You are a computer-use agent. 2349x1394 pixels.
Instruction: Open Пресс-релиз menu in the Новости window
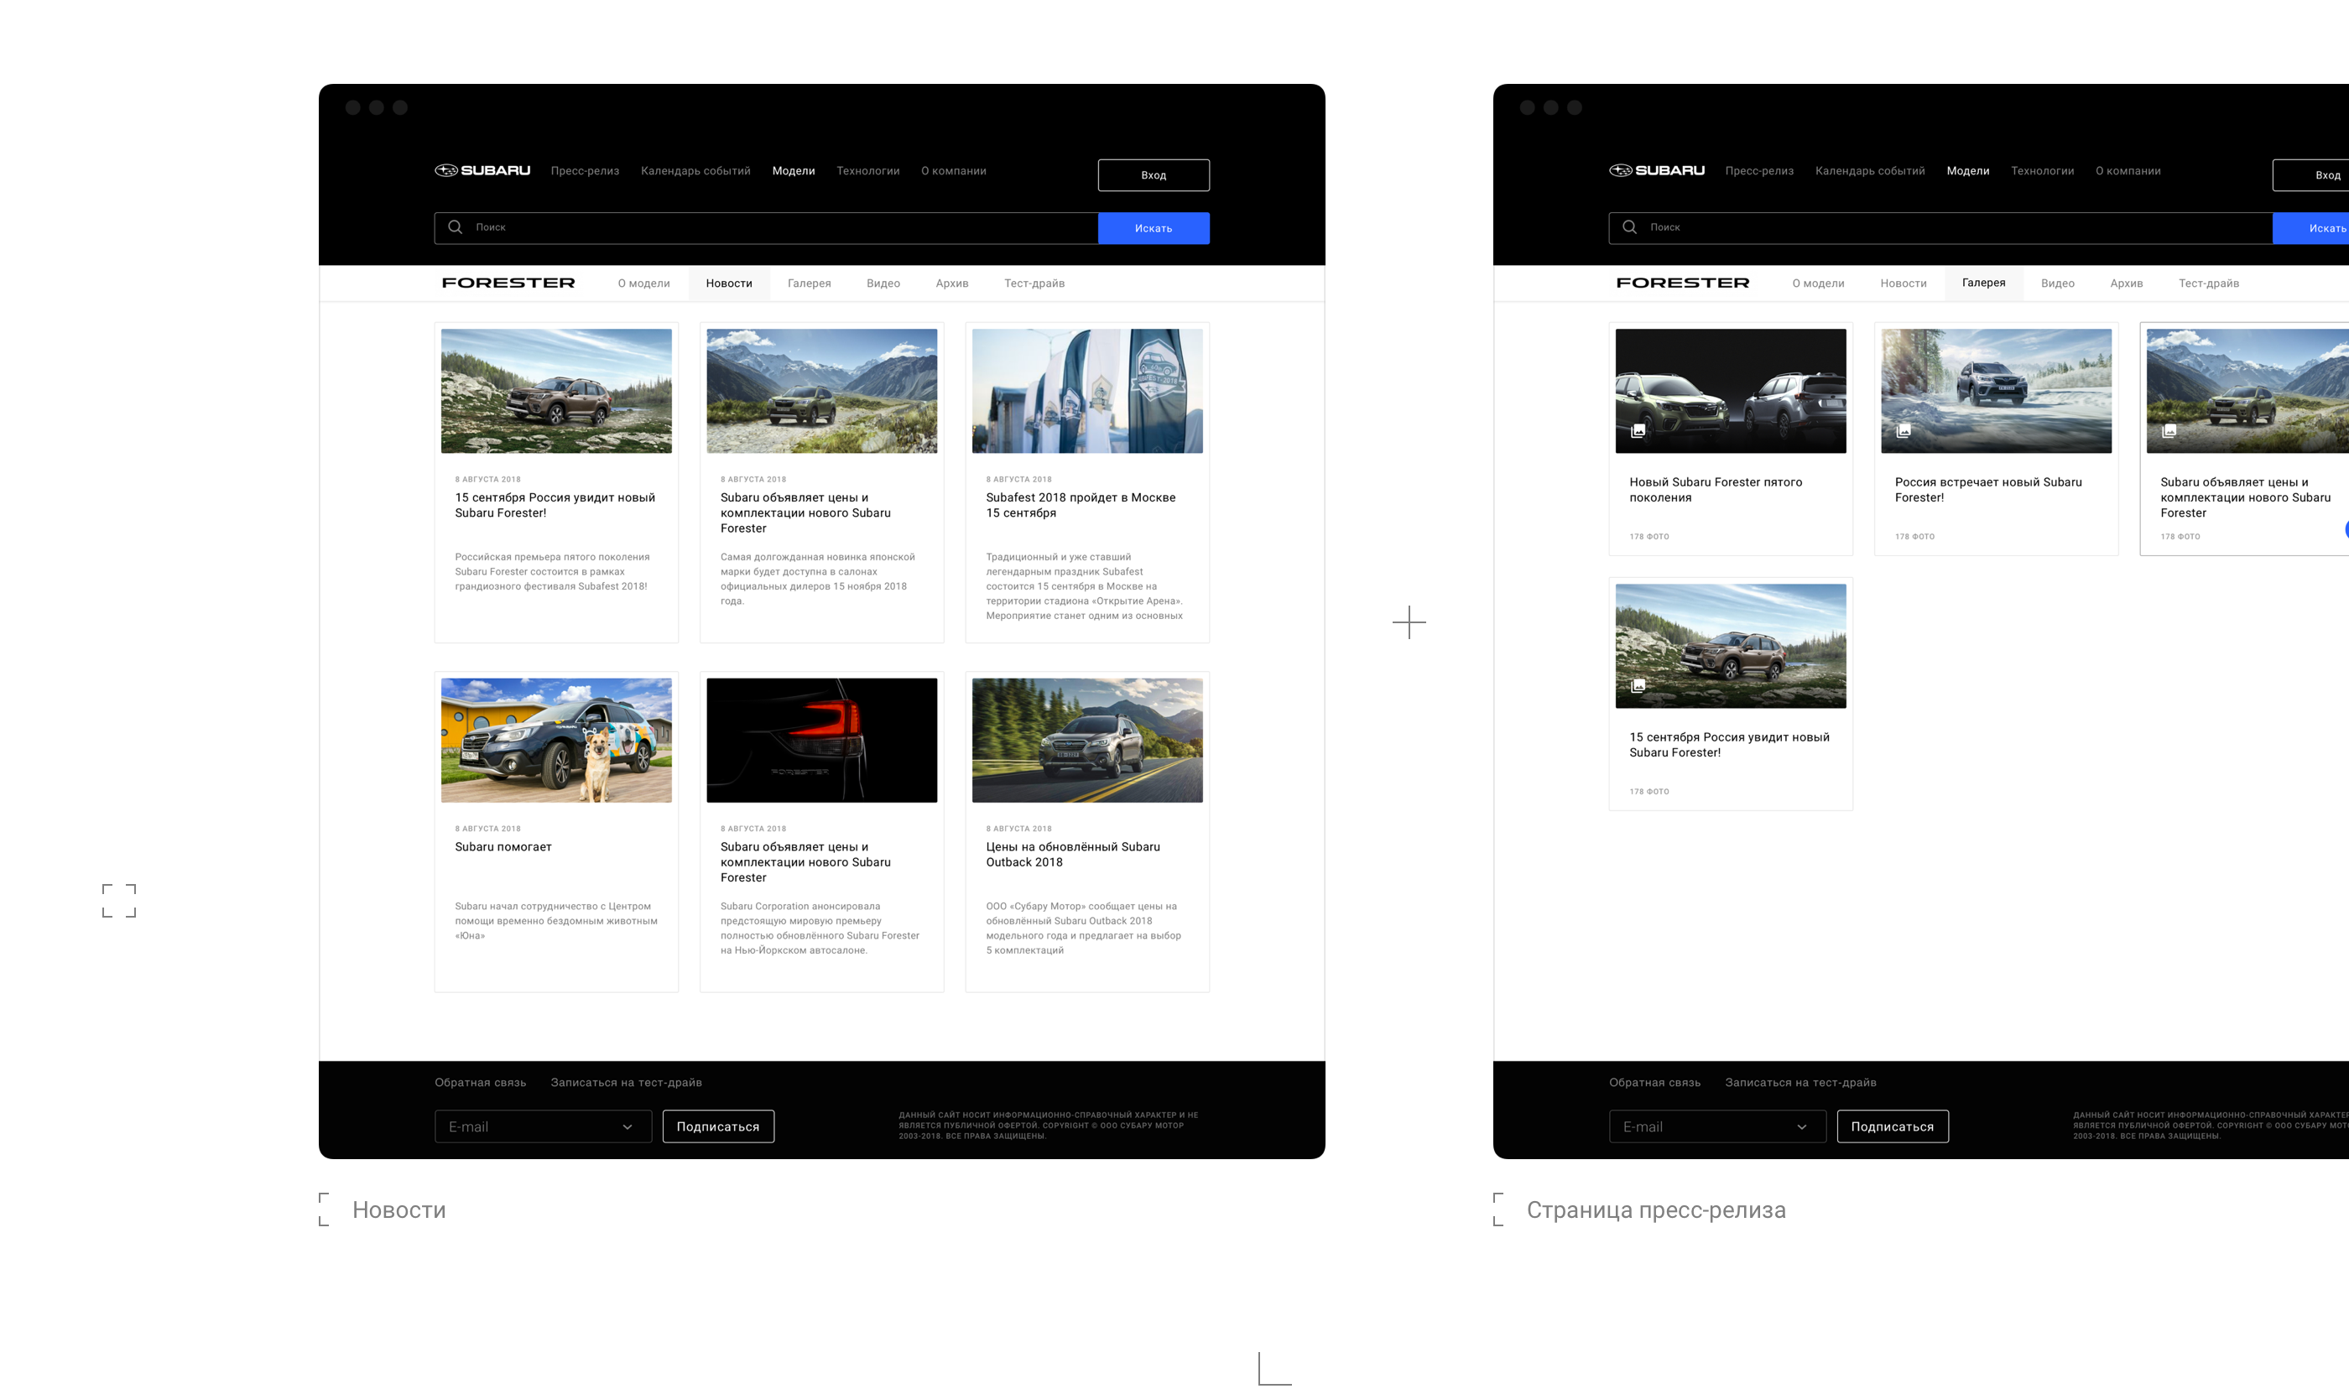[585, 171]
